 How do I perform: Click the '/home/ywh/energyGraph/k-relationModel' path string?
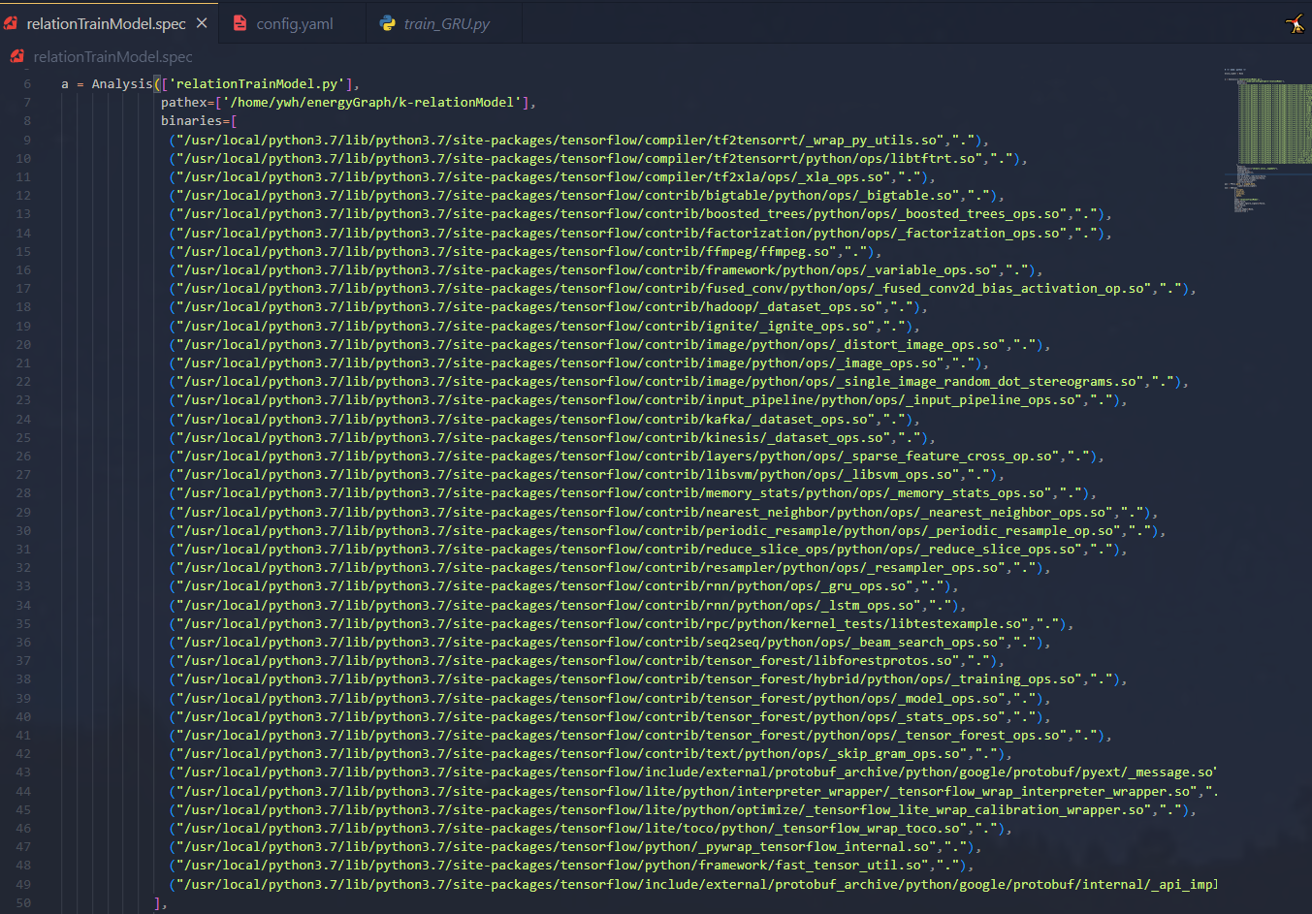(x=372, y=103)
